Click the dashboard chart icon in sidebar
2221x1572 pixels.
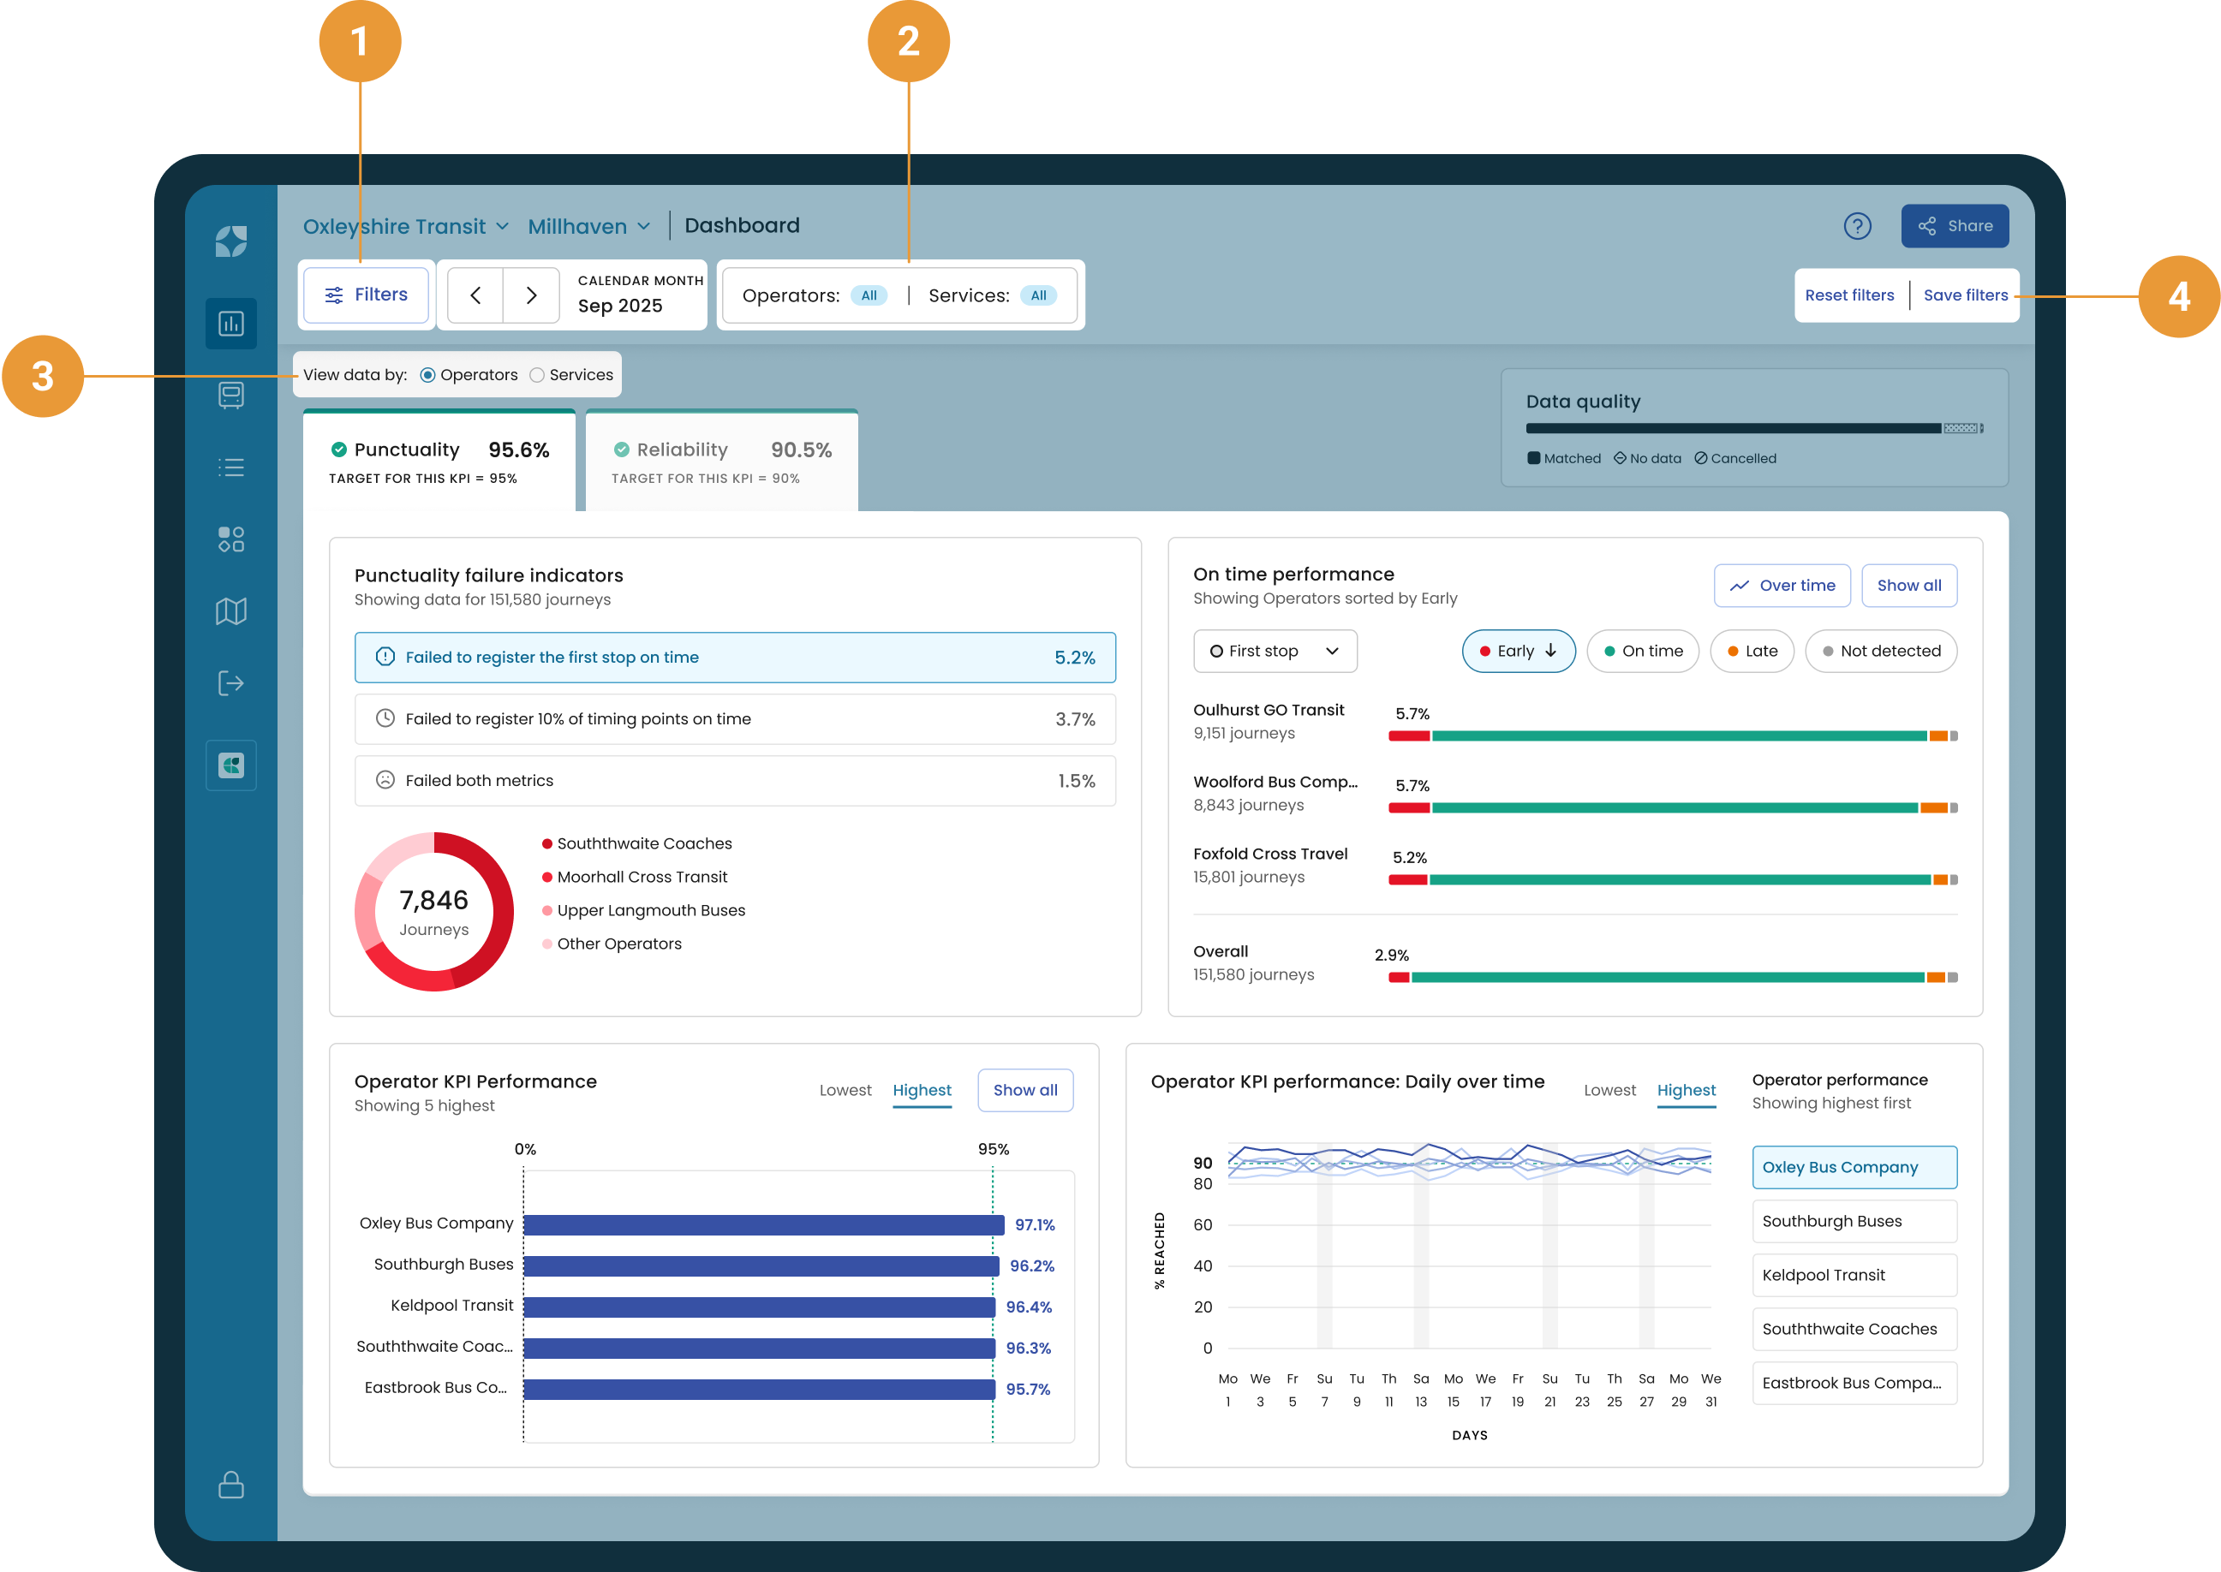[x=230, y=324]
